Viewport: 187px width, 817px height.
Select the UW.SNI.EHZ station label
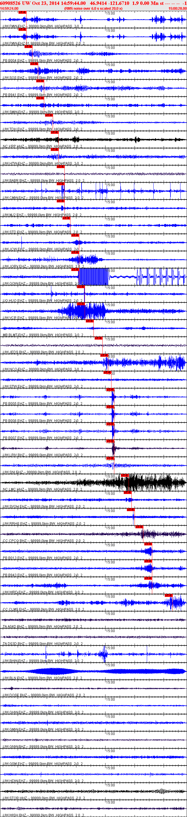pos(42,472)
